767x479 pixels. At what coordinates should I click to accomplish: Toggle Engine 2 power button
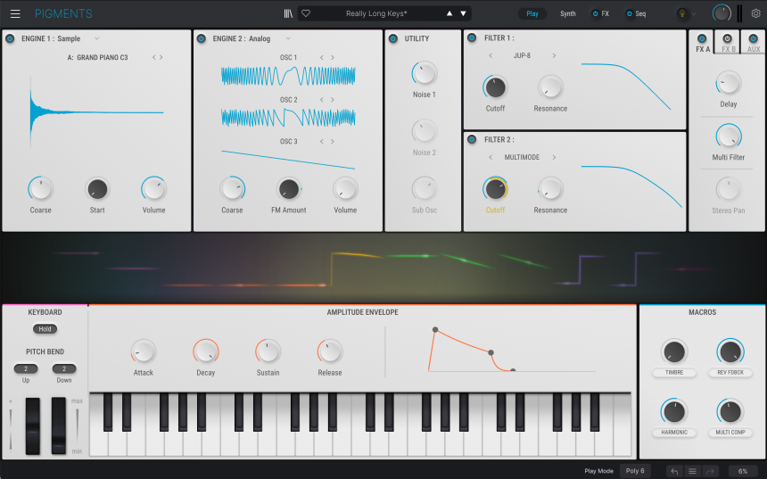pyautogui.click(x=201, y=38)
